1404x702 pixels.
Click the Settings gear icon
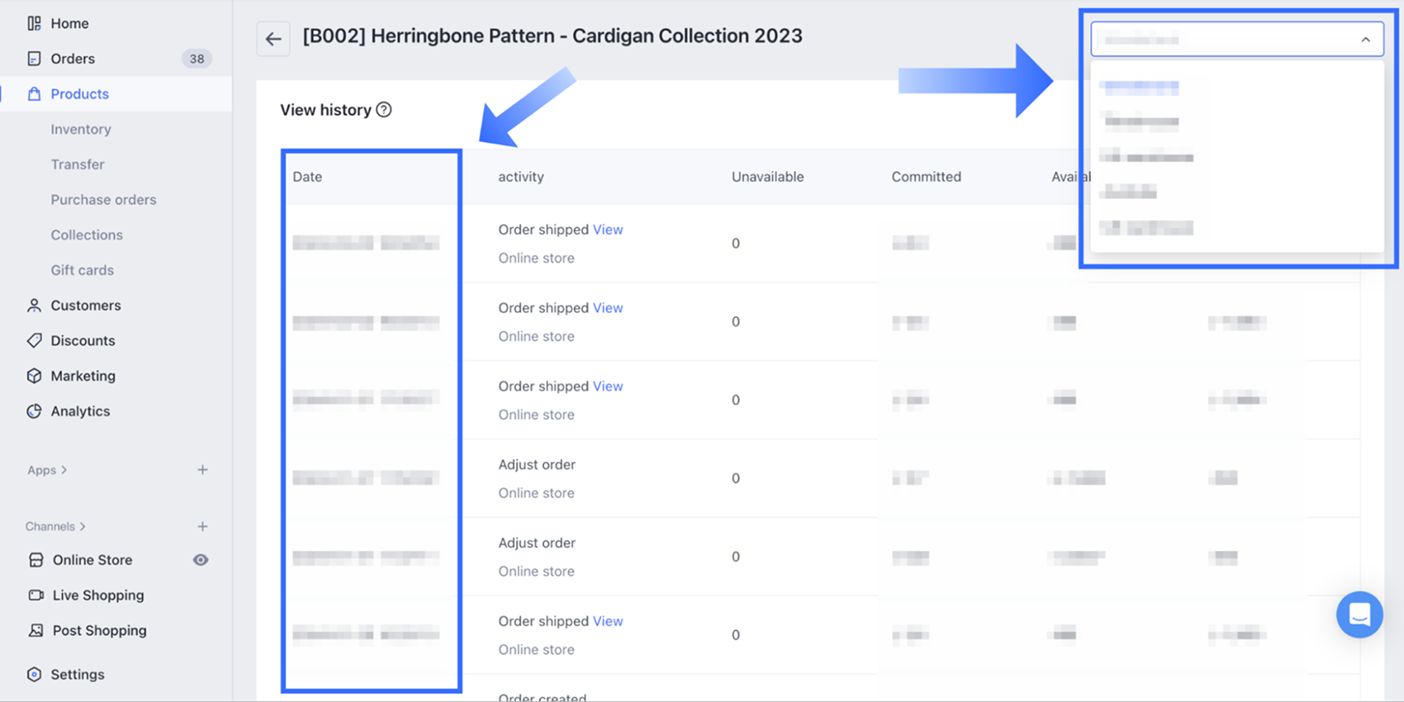(34, 674)
